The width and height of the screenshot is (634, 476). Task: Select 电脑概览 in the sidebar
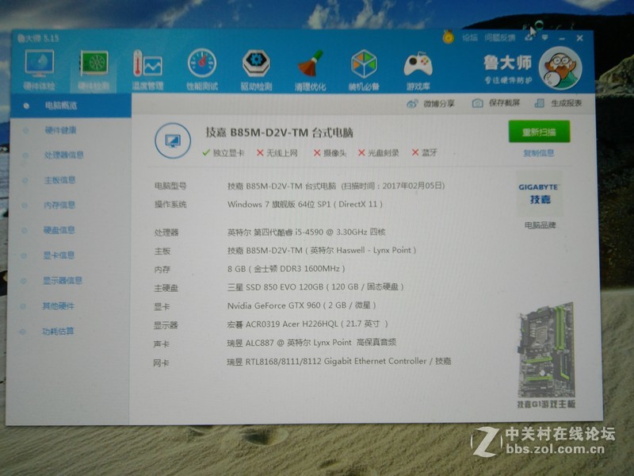point(71,106)
